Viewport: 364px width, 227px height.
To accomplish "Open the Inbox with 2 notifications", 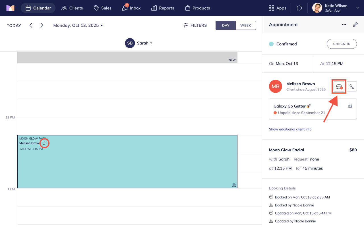I will (x=131, y=8).
